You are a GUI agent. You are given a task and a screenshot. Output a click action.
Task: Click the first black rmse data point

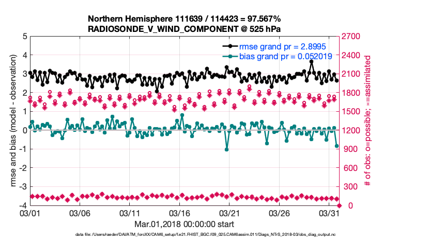30,73
